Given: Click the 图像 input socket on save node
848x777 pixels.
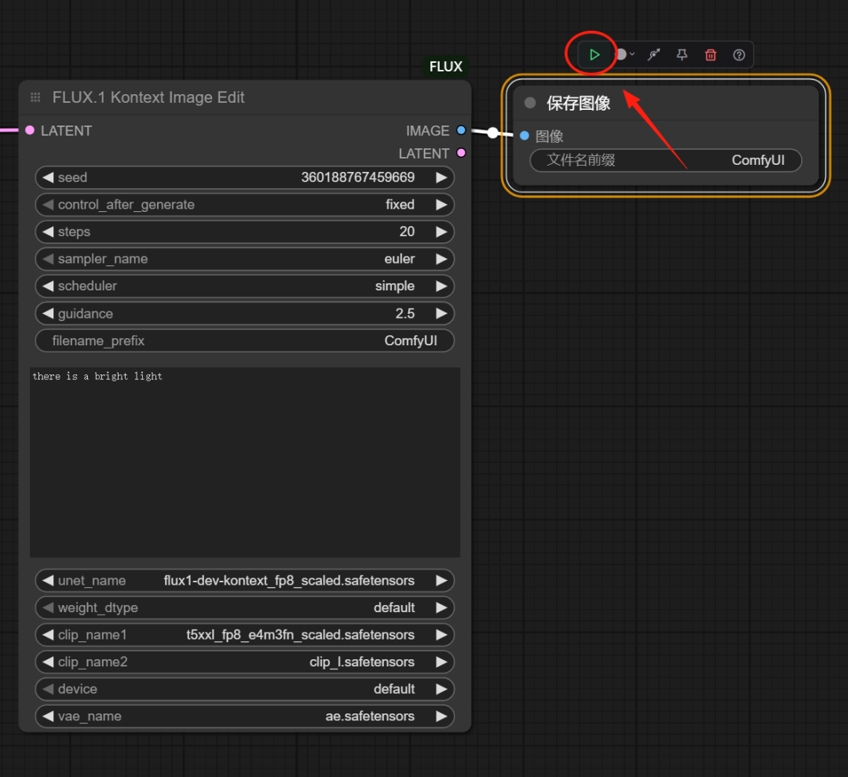Looking at the screenshot, I should [524, 136].
